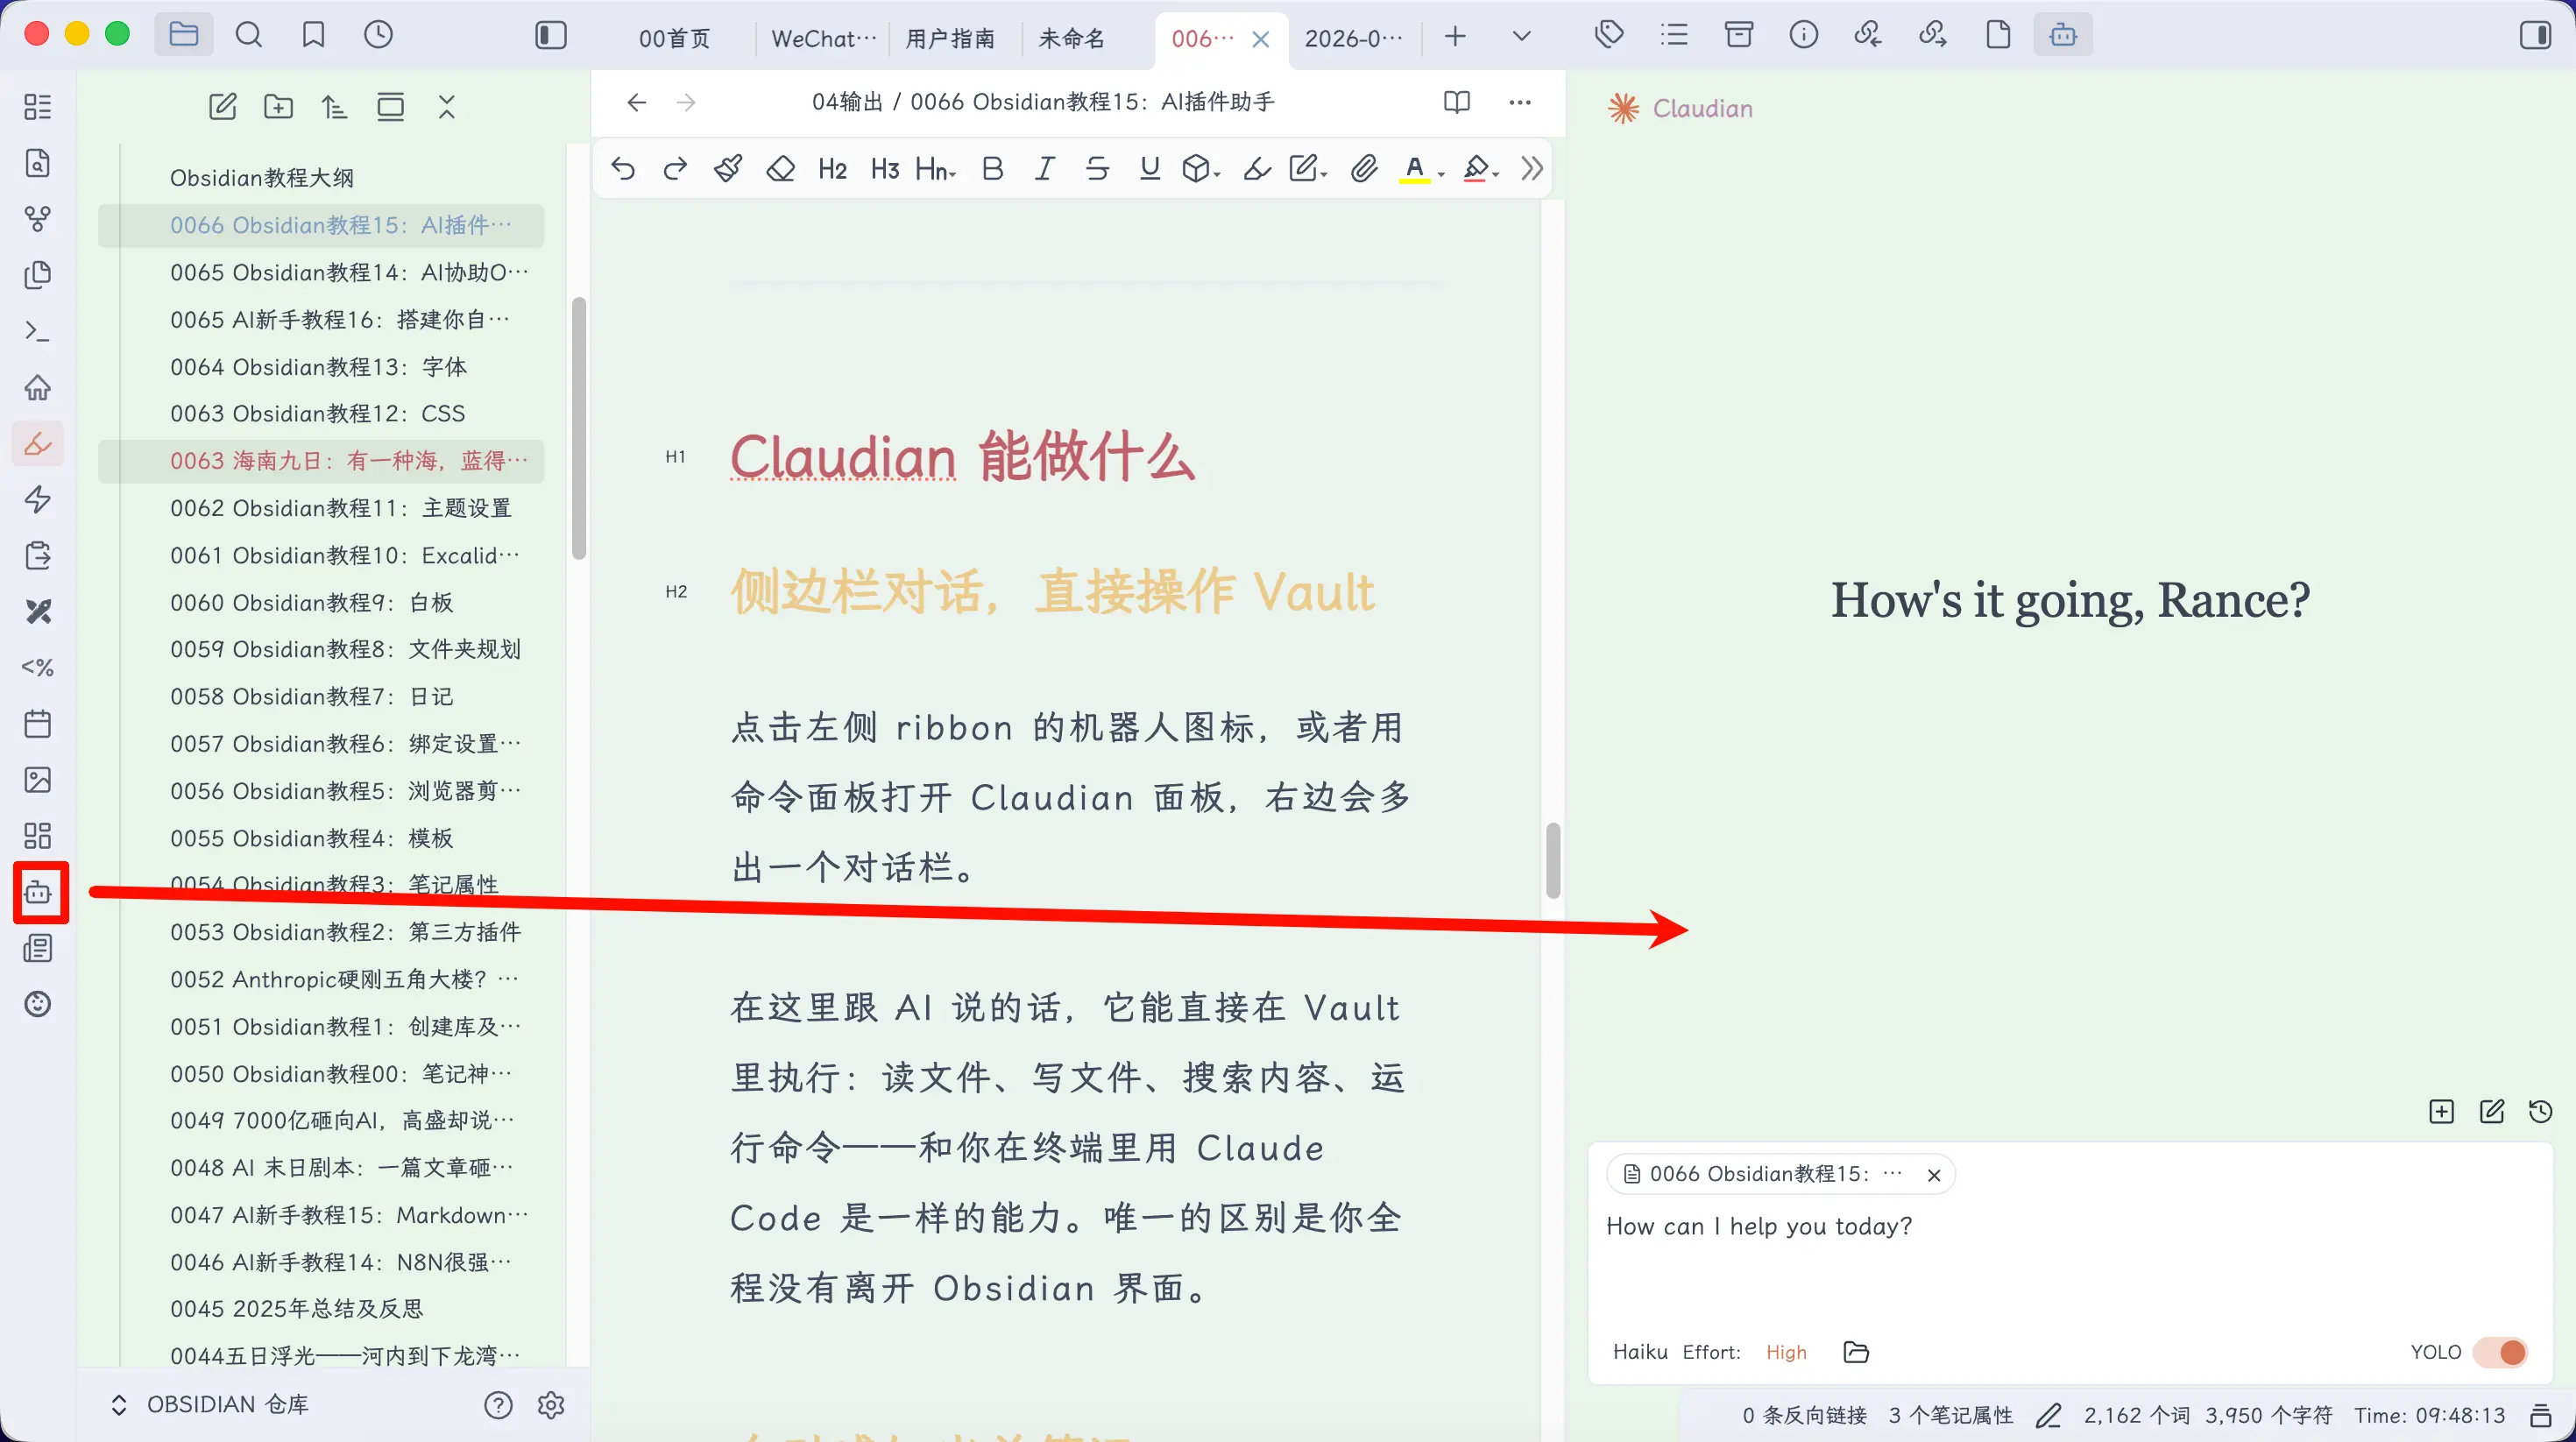
Task: Toggle the right sidebar panel
Action: click(2535, 35)
